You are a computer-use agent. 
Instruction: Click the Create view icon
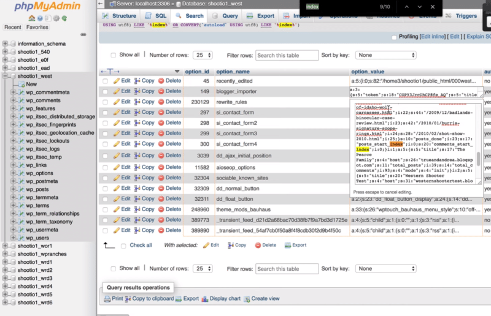(247, 299)
